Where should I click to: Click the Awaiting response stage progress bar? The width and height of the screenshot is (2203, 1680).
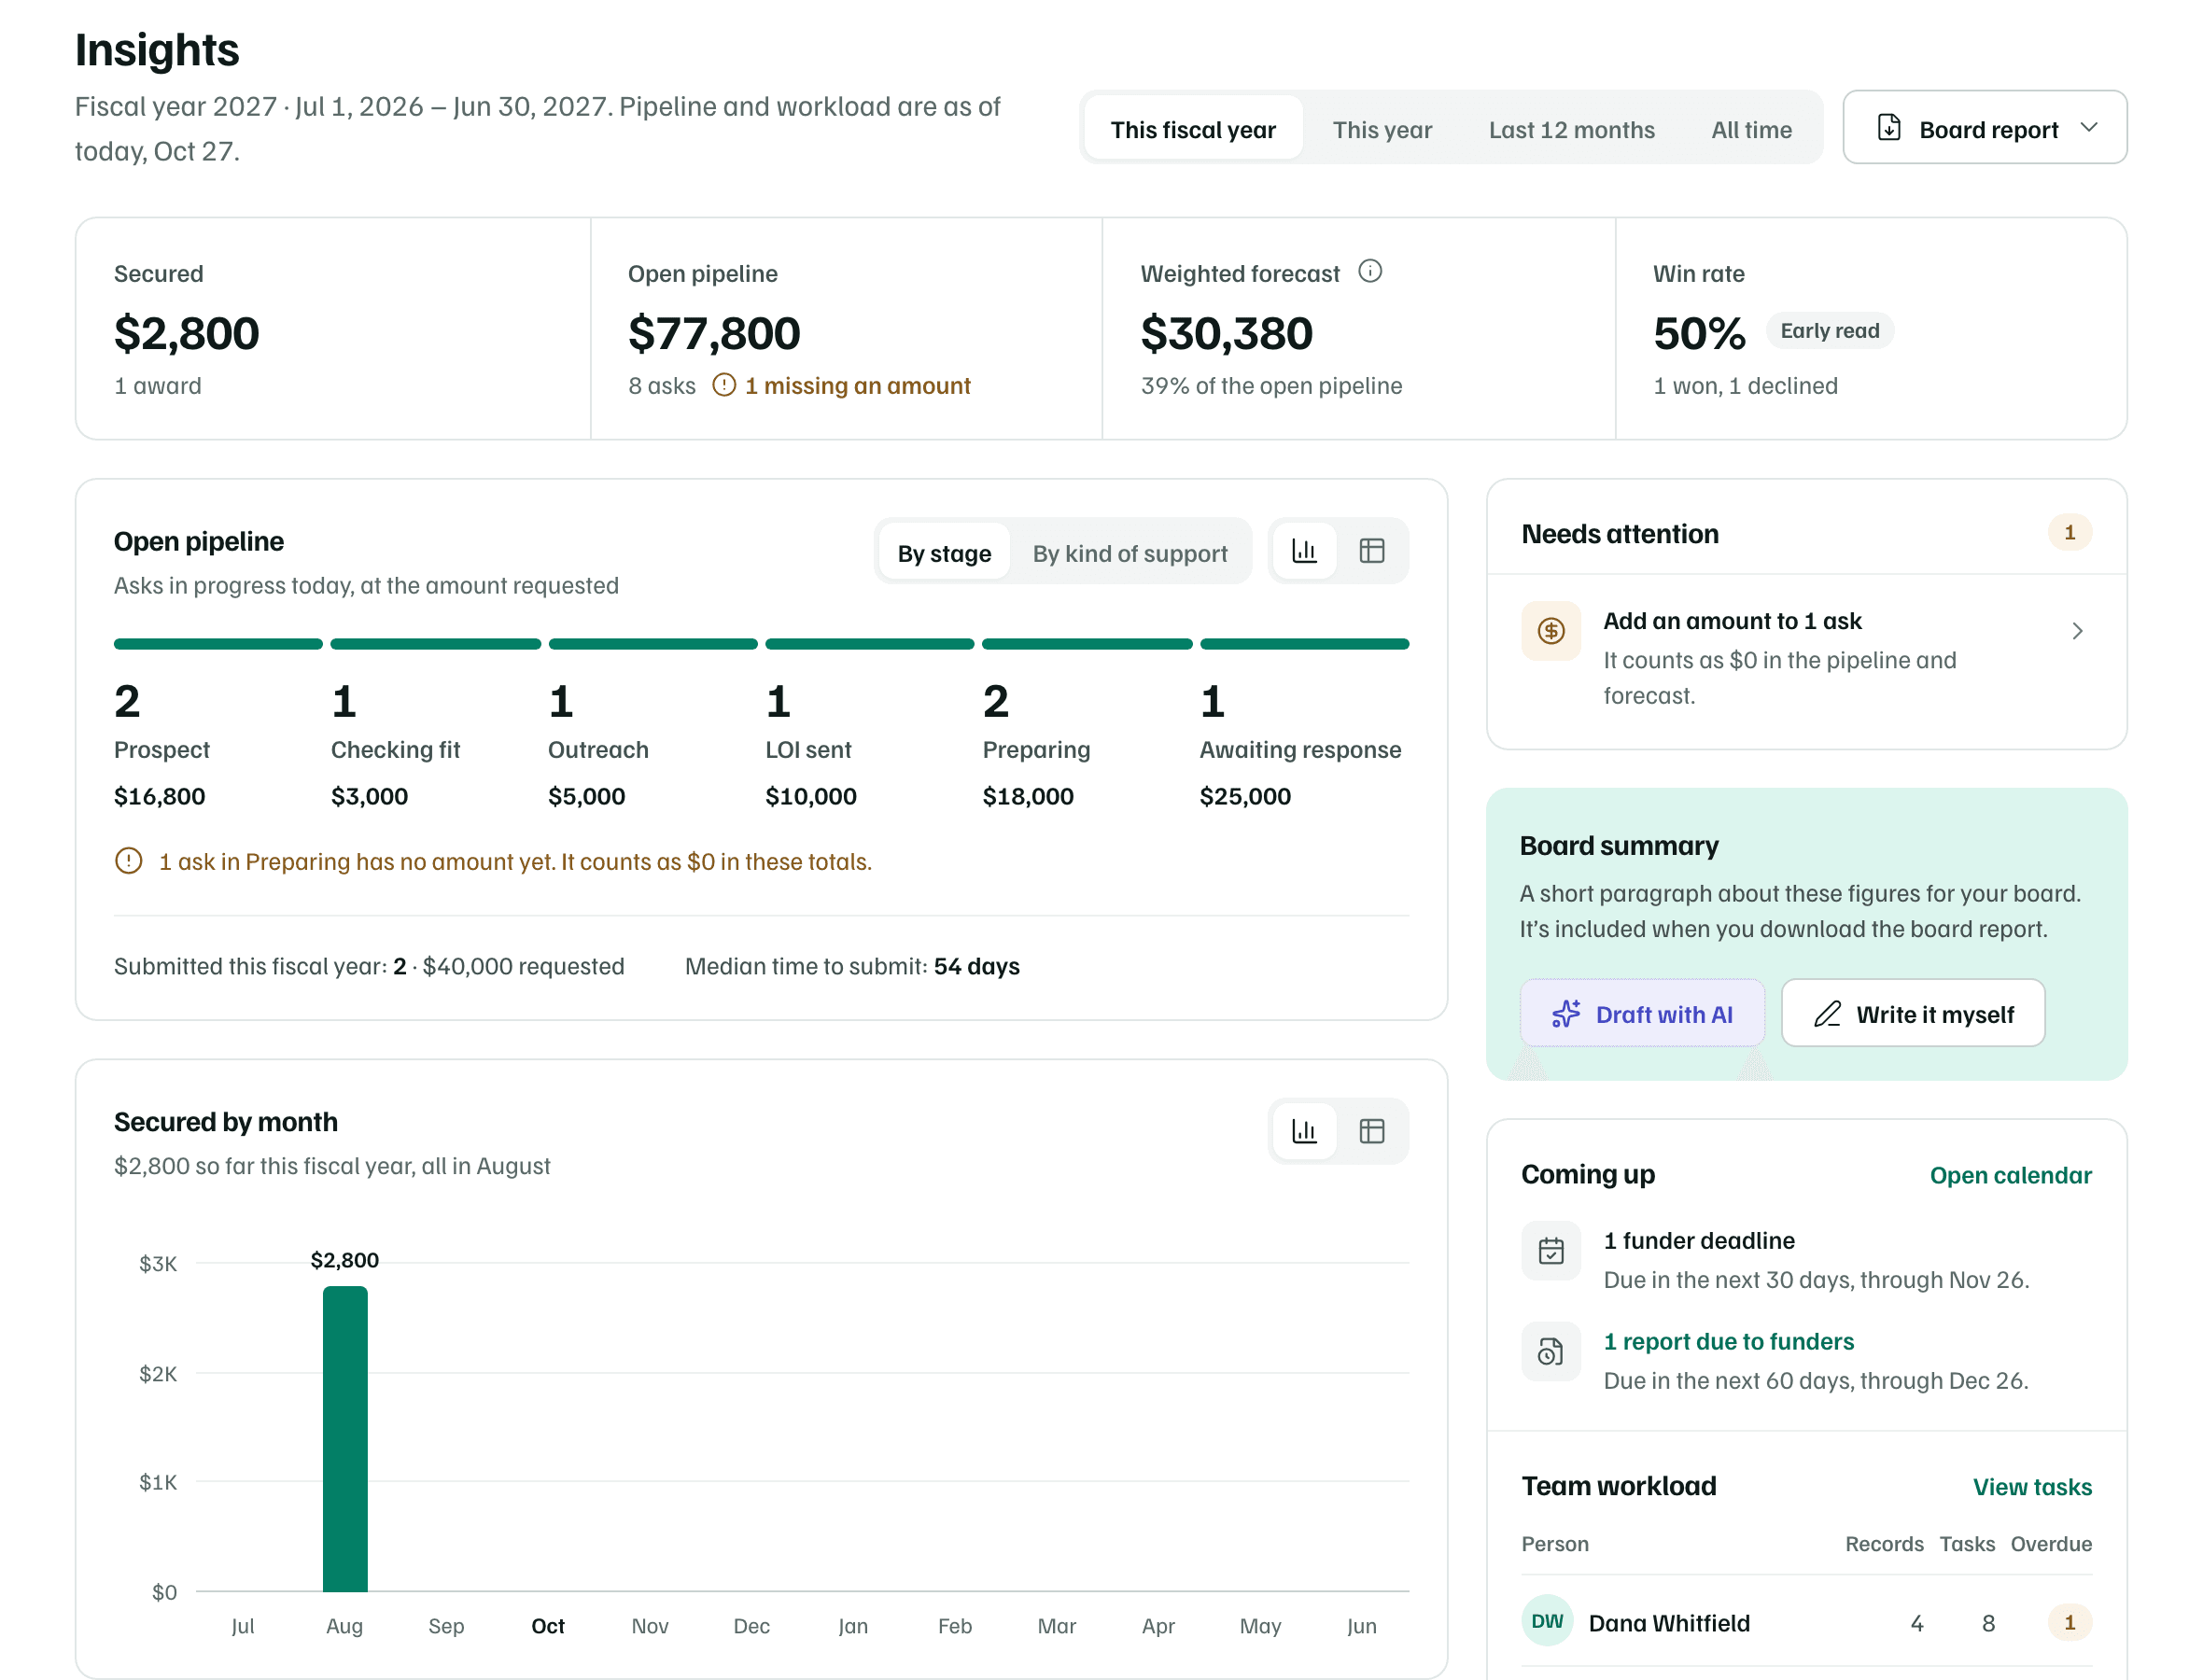[1304, 645]
